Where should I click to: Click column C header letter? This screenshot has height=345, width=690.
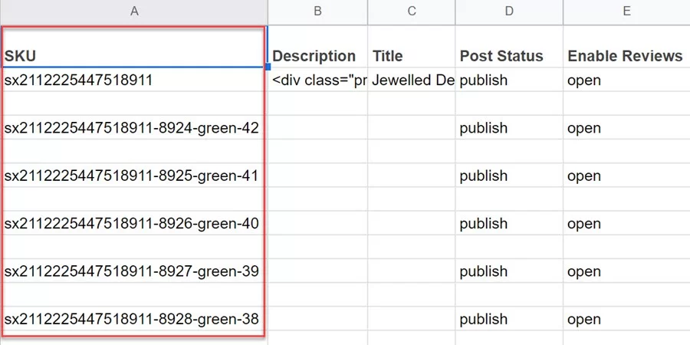[x=412, y=11]
